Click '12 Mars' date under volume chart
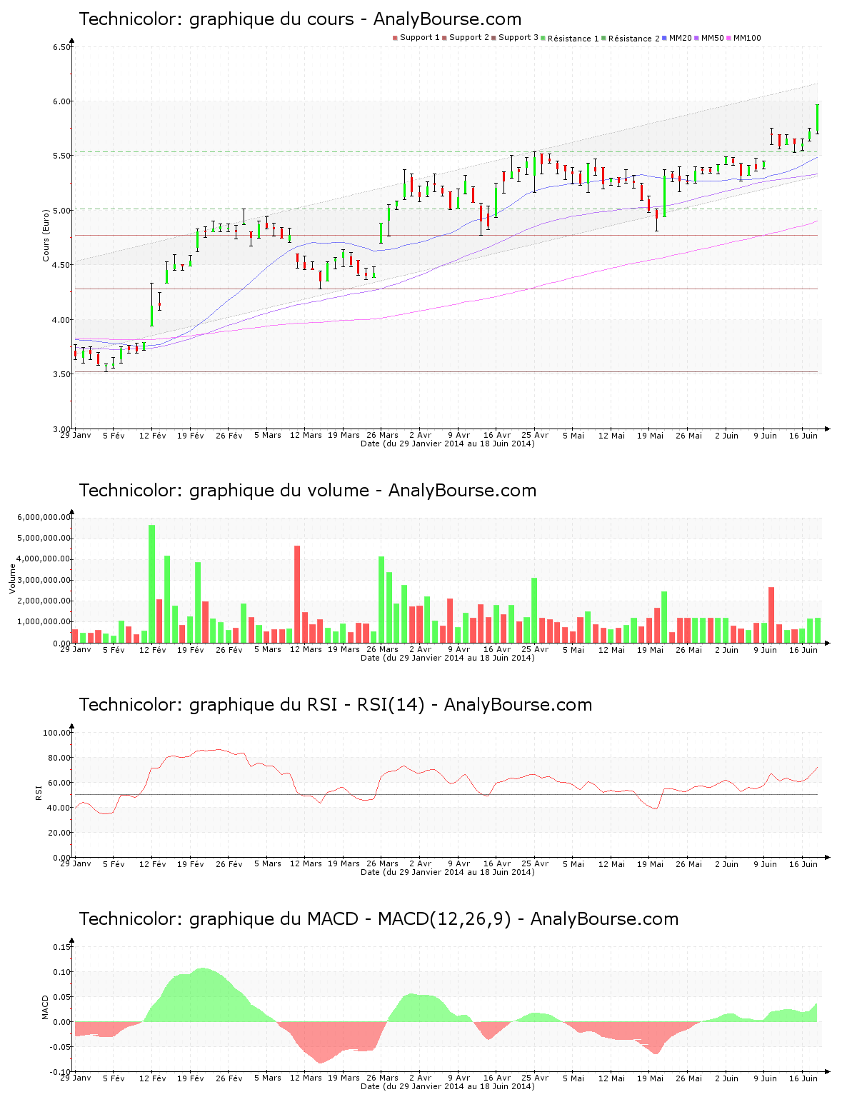This screenshot has height=1107, width=857. pyautogui.click(x=306, y=650)
